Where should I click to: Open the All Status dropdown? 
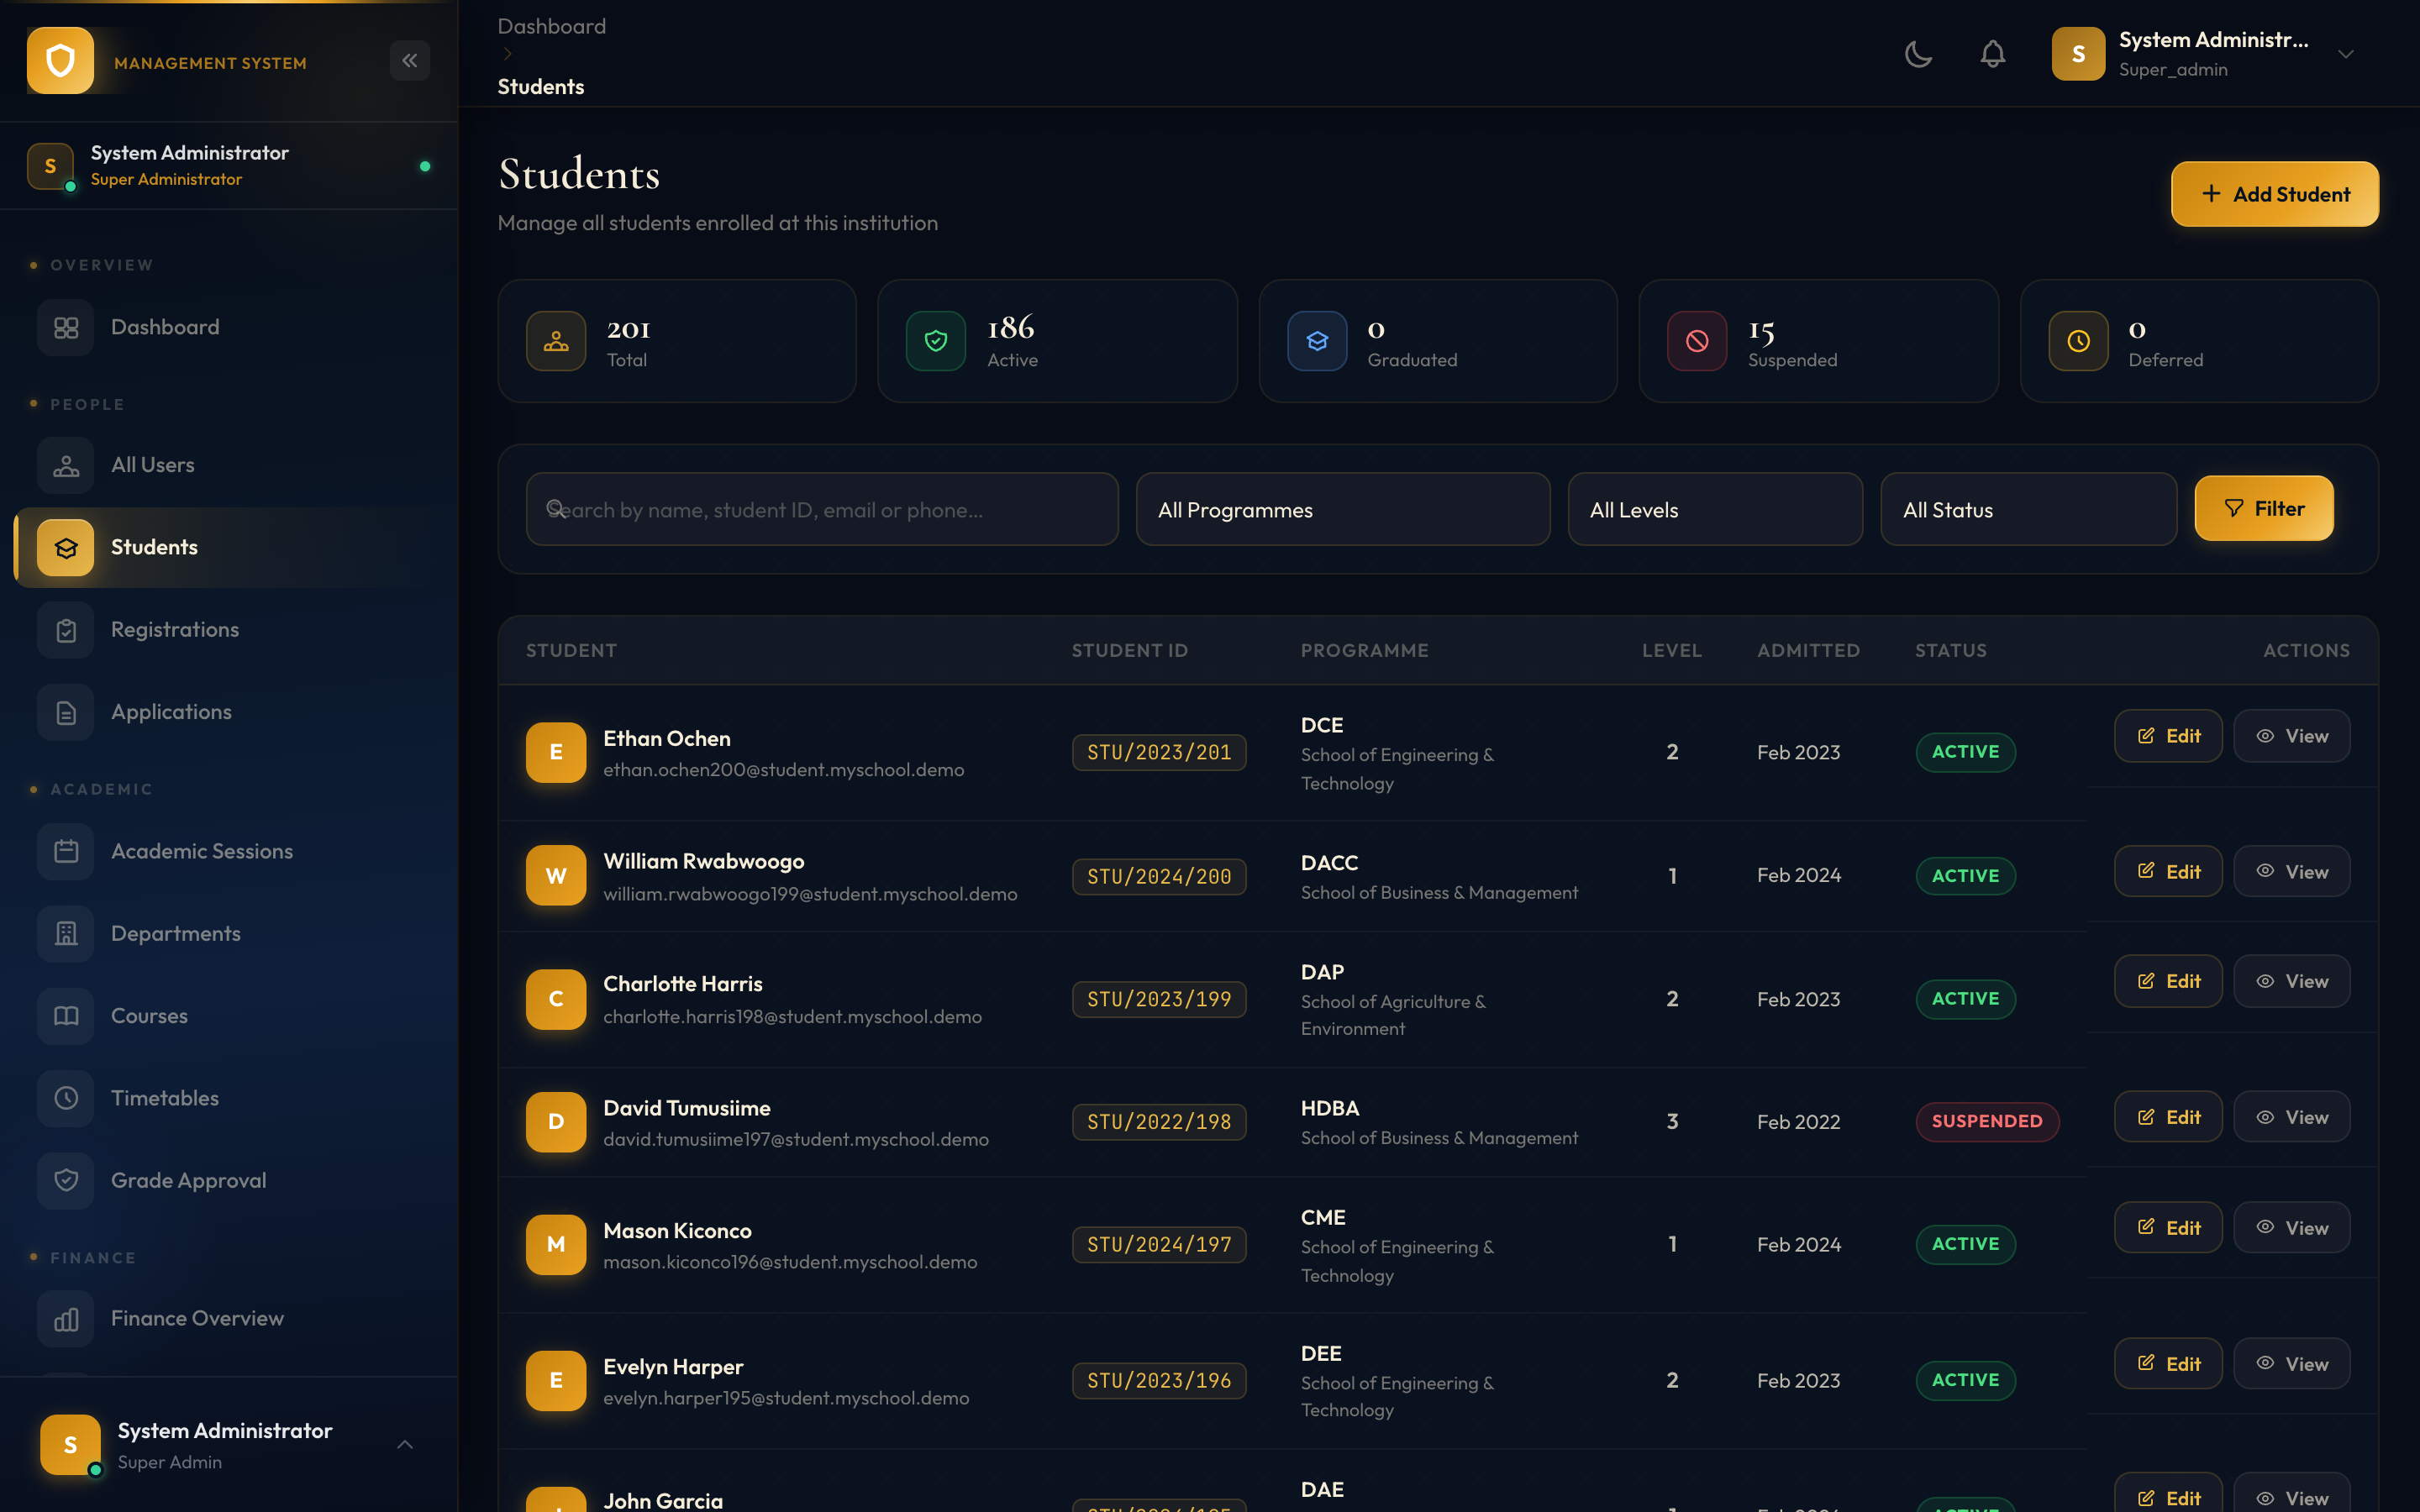pos(2028,509)
